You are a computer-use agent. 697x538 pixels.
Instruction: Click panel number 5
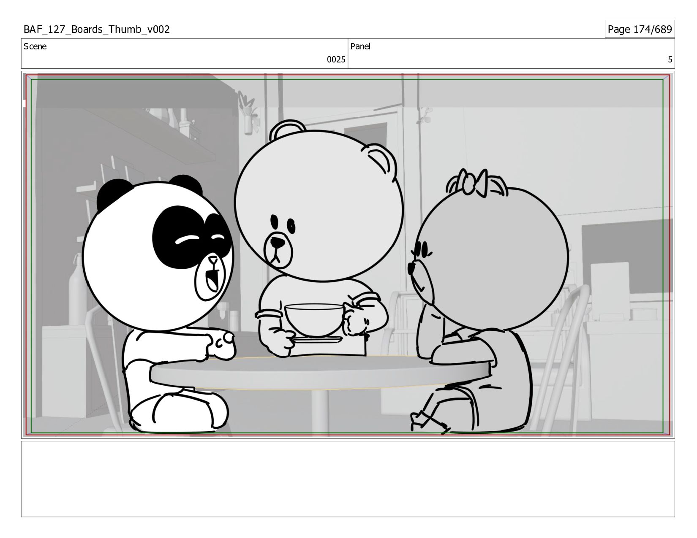click(x=670, y=59)
